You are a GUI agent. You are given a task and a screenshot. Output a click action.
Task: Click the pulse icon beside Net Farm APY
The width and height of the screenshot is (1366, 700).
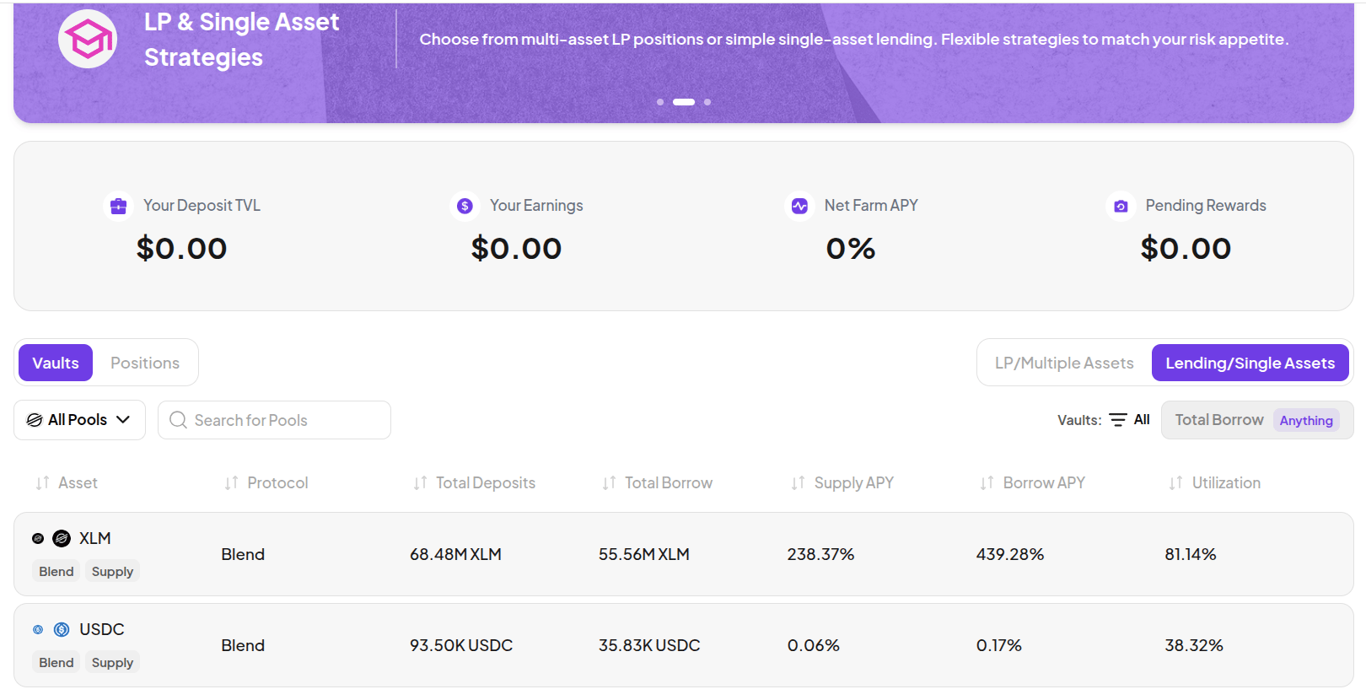(799, 206)
